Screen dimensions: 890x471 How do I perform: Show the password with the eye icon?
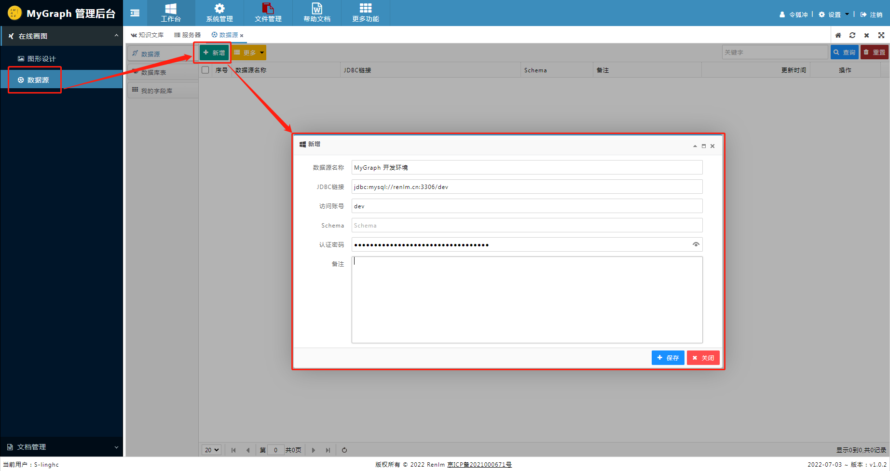point(696,244)
